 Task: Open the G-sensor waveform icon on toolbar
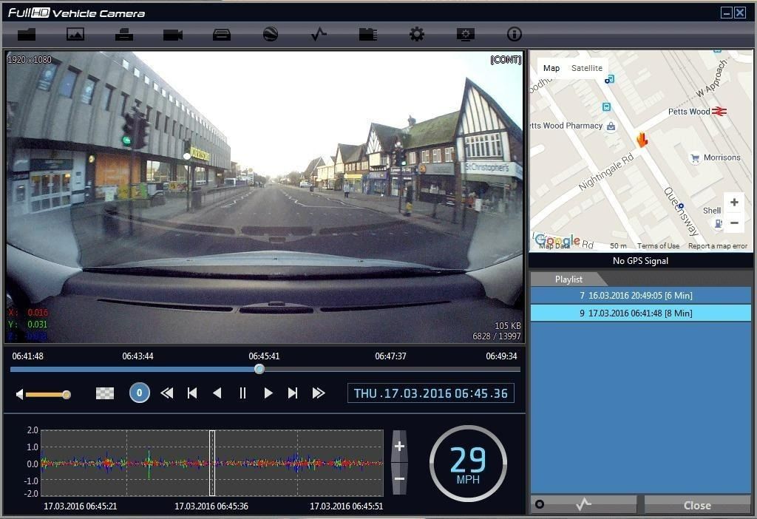click(x=318, y=34)
